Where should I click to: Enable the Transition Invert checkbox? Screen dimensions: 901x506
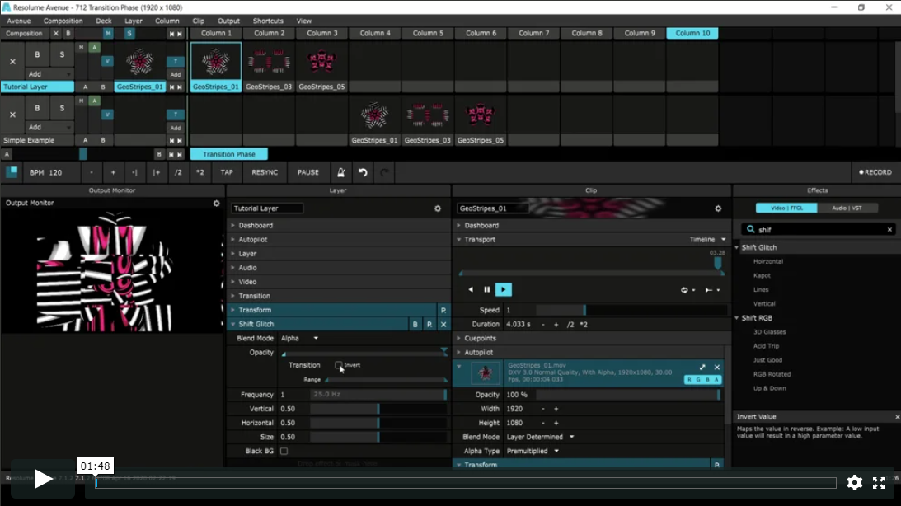[x=339, y=365]
